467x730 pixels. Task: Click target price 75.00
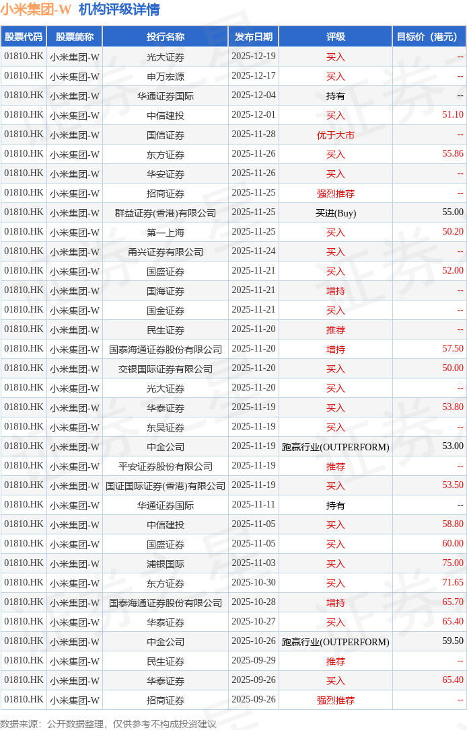(453, 563)
